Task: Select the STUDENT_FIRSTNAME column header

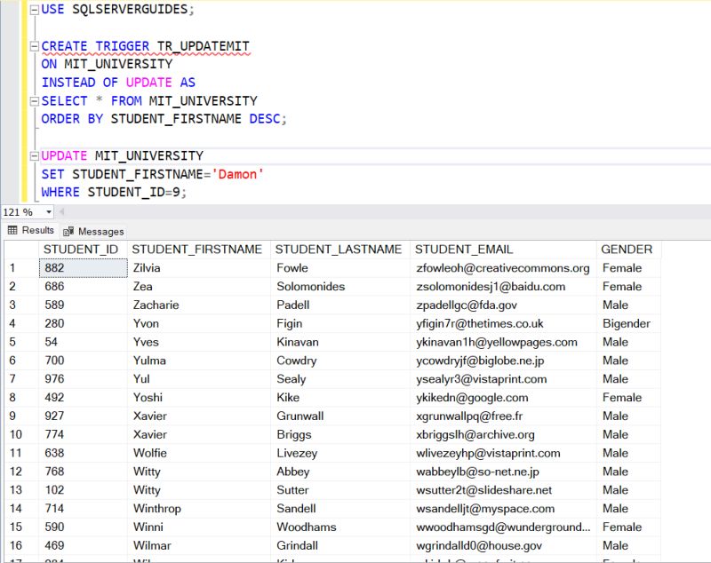Action: point(197,250)
